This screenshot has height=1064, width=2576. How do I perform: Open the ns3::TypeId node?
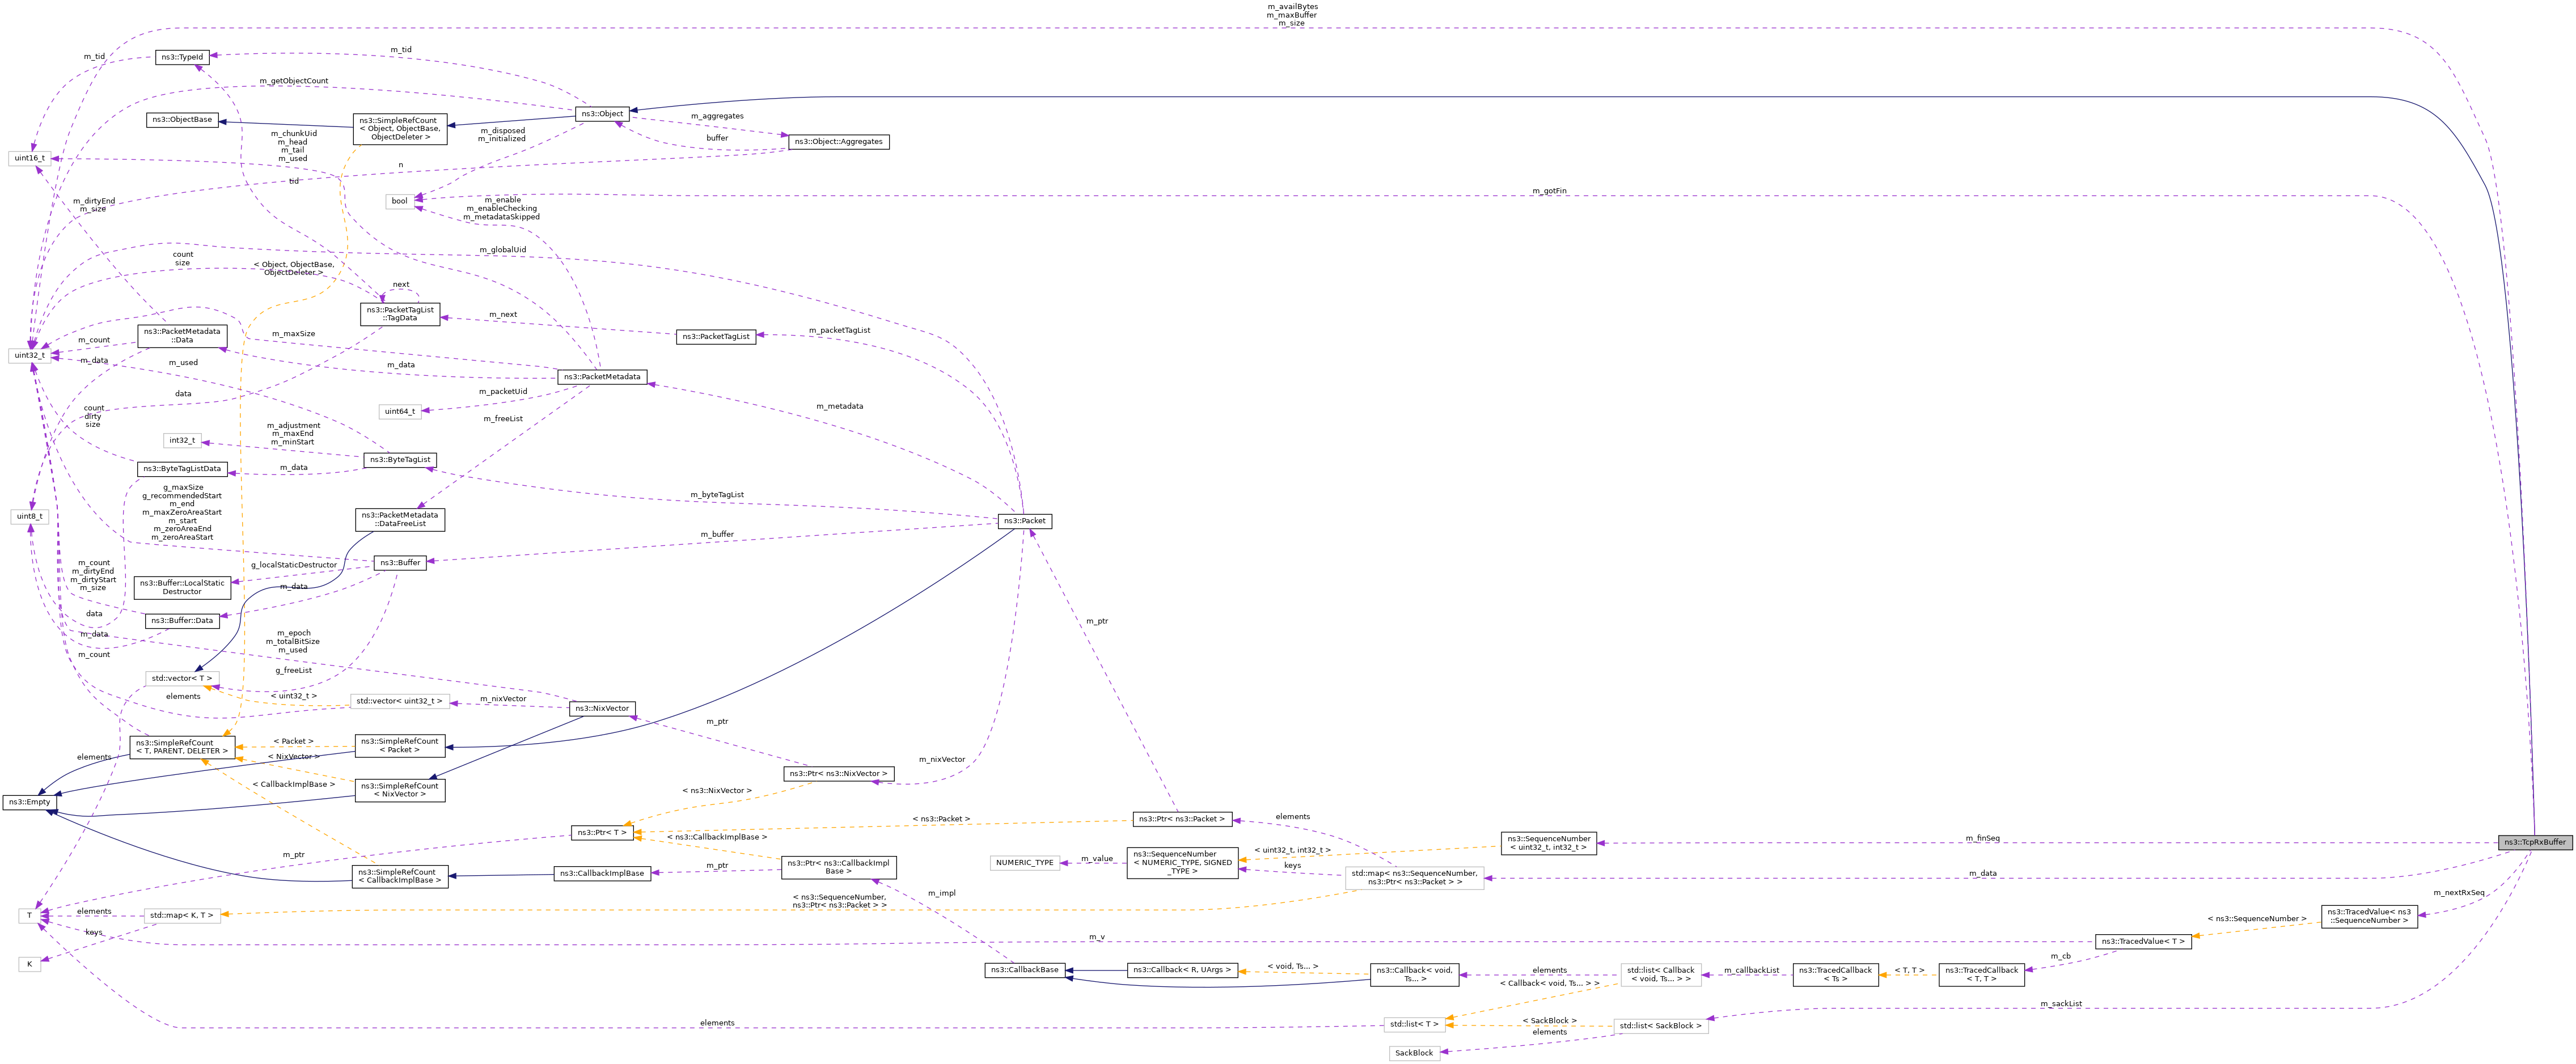[181, 57]
